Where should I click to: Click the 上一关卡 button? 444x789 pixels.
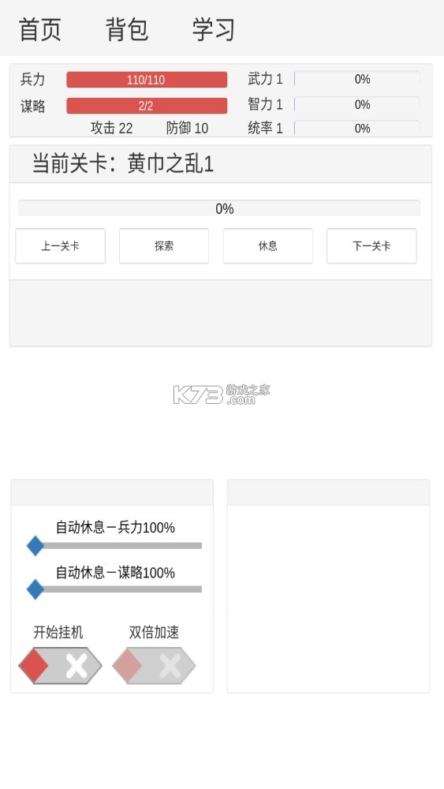(x=61, y=246)
